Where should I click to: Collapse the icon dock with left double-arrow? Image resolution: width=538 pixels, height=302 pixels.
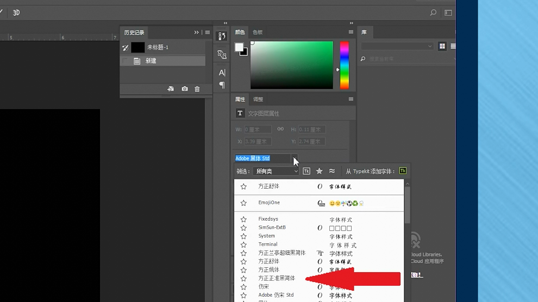coord(226,23)
